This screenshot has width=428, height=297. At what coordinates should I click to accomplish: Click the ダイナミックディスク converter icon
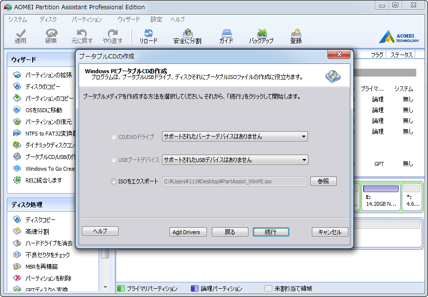17,145
